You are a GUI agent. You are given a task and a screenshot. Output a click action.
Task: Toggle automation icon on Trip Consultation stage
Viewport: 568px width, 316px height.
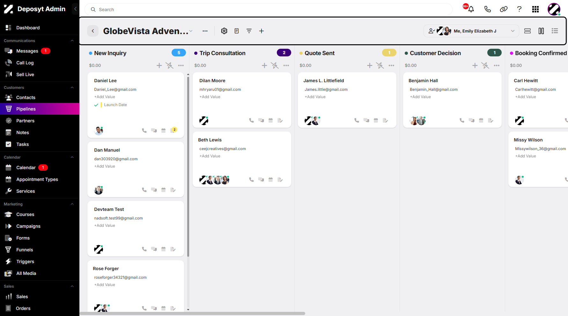pos(275,65)
